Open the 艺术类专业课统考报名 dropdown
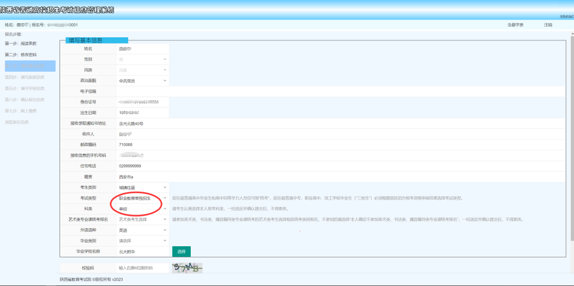The height and width of the screenshot is (286, 574). 165,220
